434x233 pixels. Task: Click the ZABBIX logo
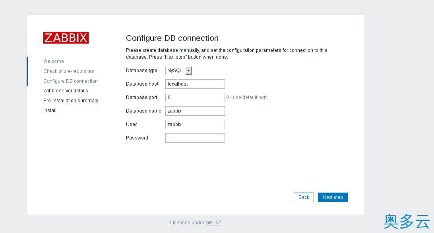click(x=66, y=38)
